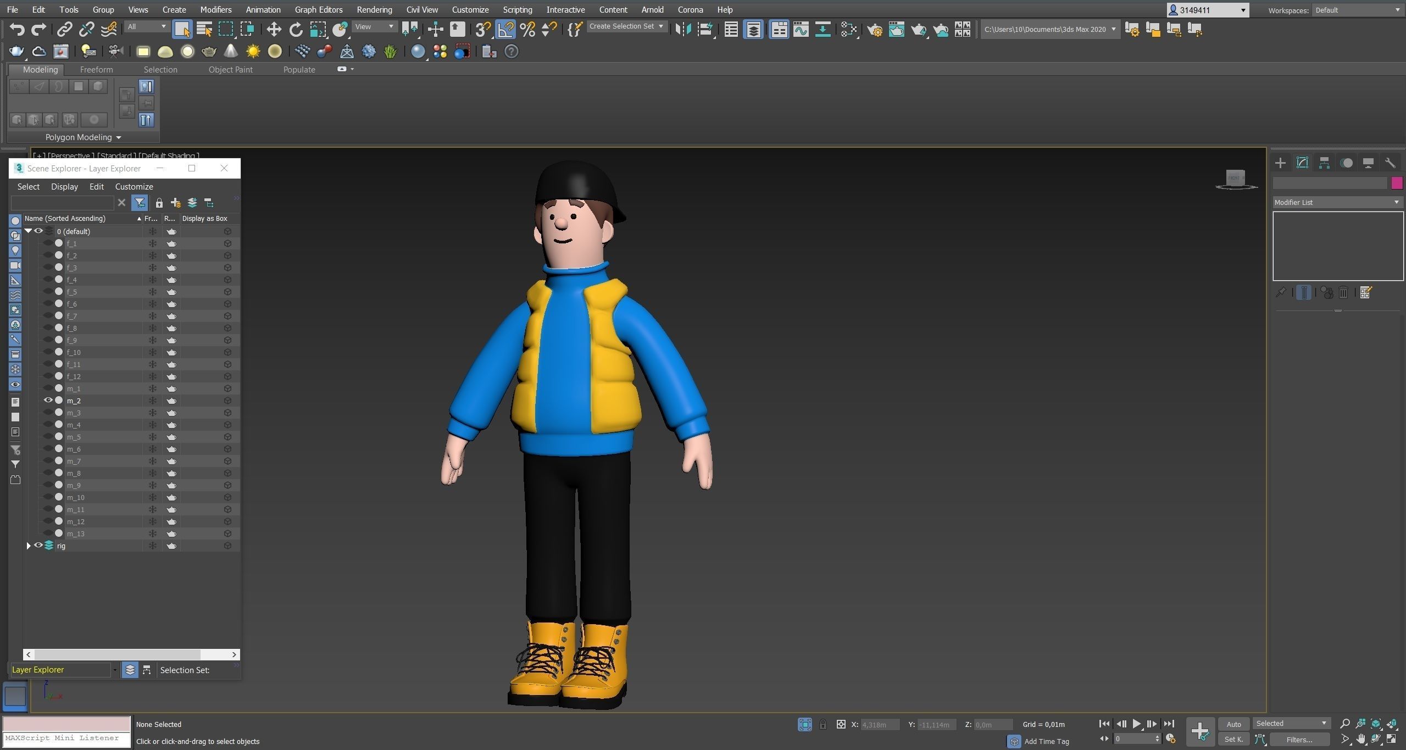The image size is (1406, 750).
Task: Click the Sunlight system icon
Action: (253, 52)
